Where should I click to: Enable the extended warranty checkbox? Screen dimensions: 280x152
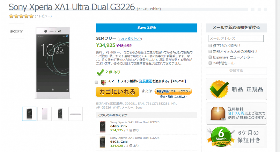(x=96, y=82)
